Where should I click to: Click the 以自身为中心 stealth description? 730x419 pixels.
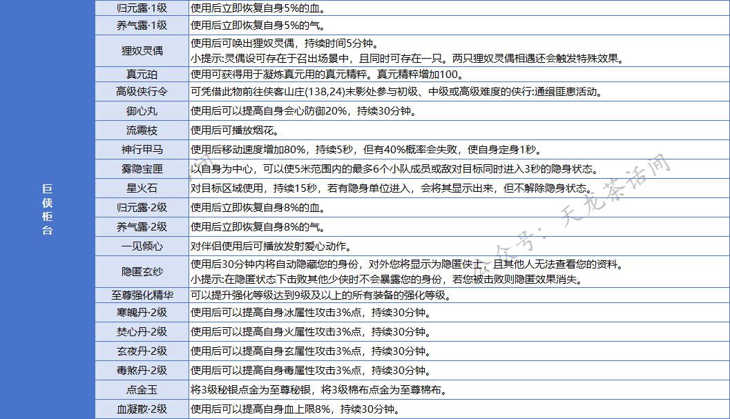[x=394, y=169]
